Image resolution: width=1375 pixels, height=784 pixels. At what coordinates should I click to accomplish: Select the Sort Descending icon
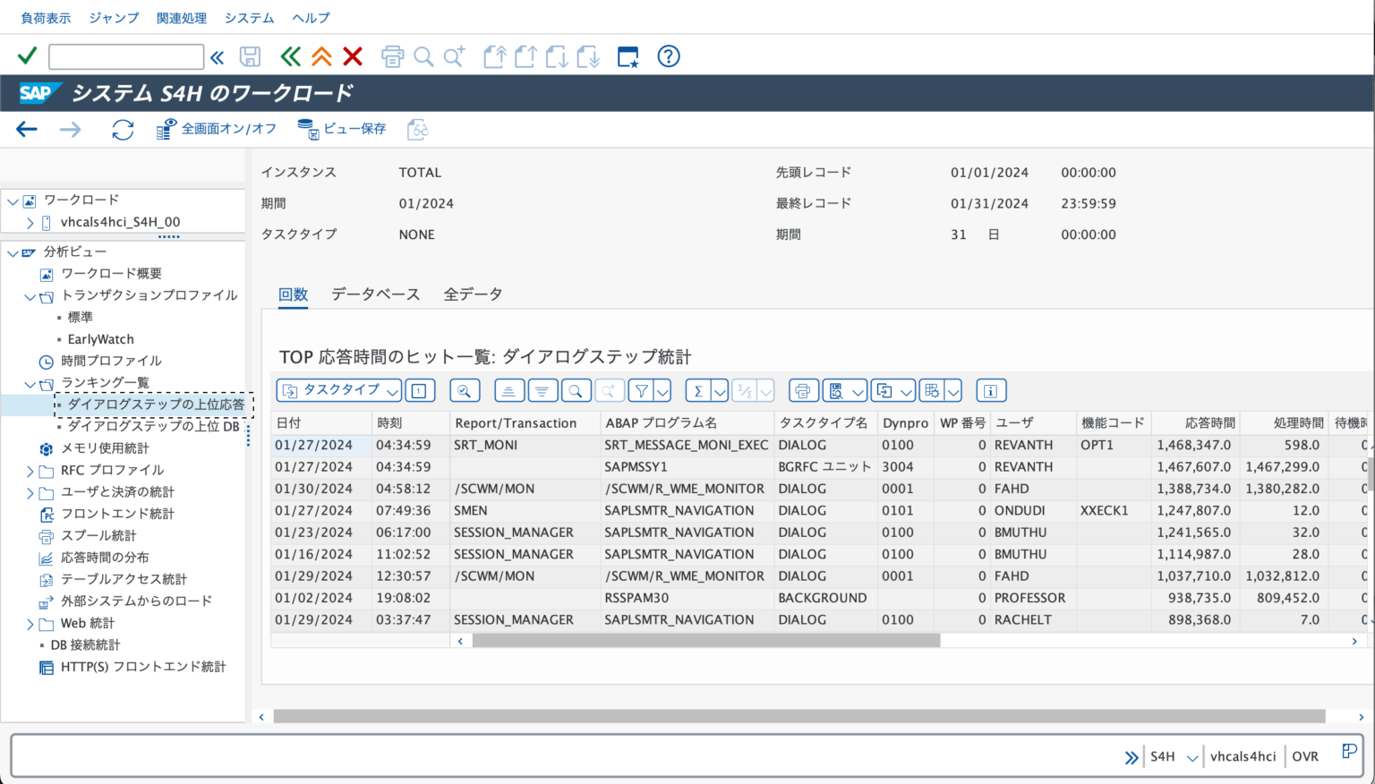[x=542, y=390]
